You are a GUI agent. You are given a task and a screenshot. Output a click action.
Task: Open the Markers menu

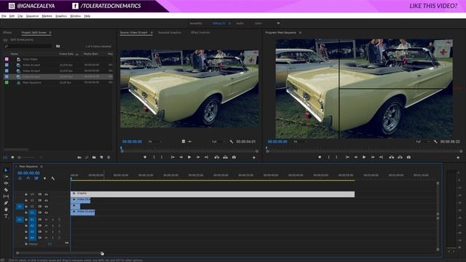(47, 16)
